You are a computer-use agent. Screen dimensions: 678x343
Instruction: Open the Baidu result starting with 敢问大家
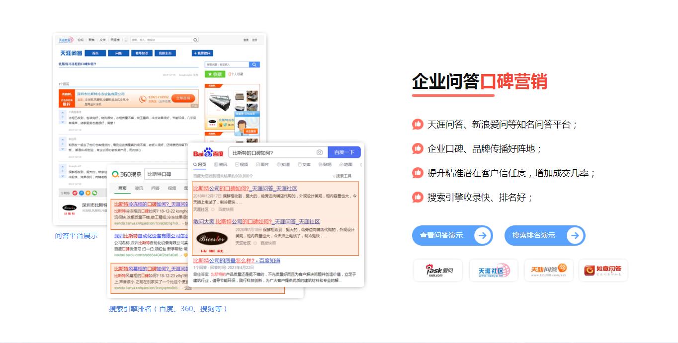[x=256, y=221]
